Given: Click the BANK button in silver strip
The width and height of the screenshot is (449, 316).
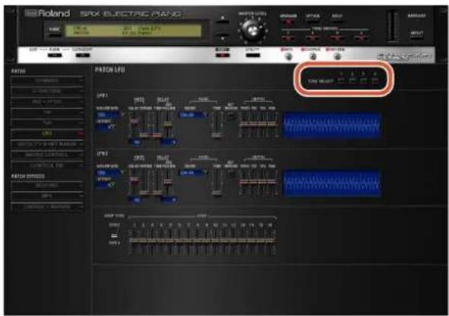Looking at the screenshot, I should (54, 55).
